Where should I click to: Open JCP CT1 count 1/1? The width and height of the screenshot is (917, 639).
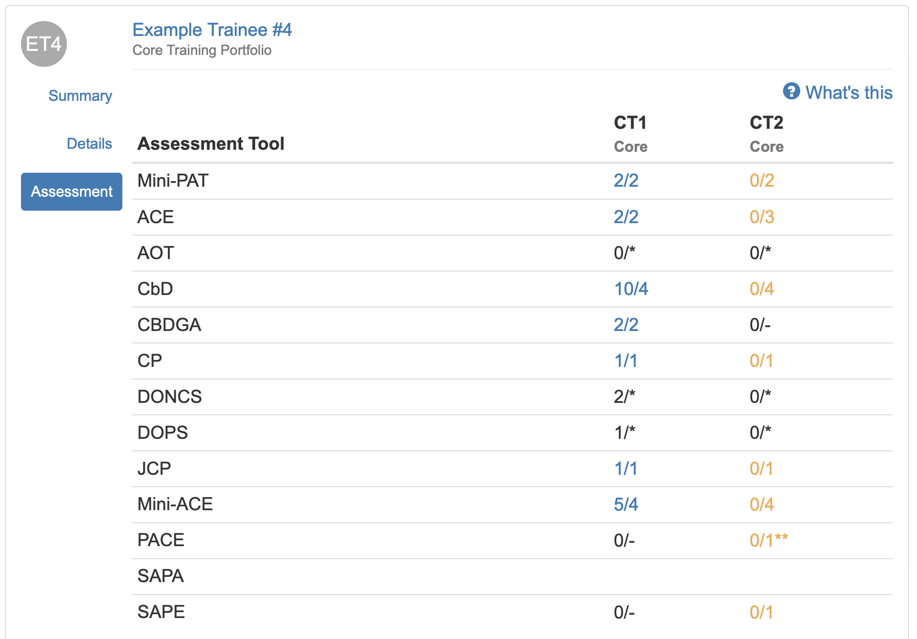click(x=625, y=469)
